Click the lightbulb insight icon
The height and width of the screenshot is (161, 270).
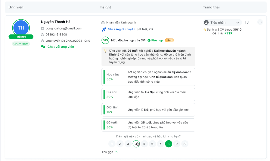pyautogui.click(x=105, y=51)
